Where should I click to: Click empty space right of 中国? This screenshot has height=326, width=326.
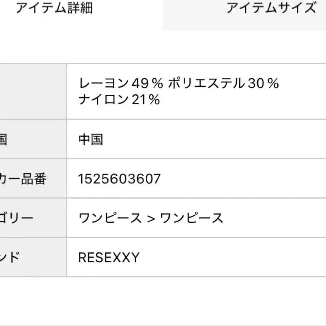coord(213,139)
